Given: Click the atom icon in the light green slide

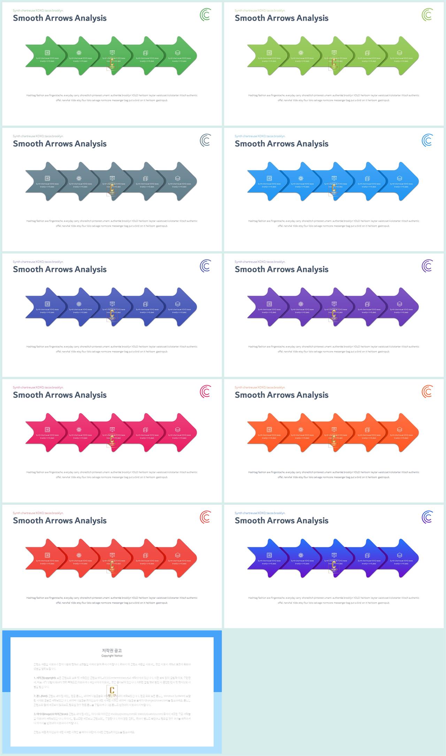Looking at the screenshot, I should tap(301, 53).
